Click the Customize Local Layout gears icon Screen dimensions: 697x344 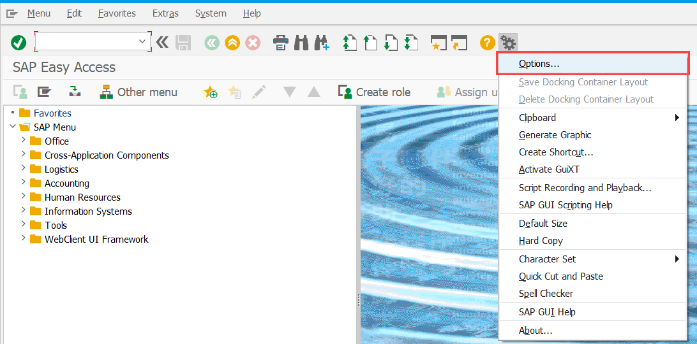[507, 43]
